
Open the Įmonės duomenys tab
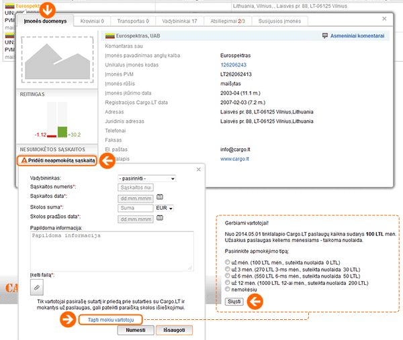pos(45,21)
